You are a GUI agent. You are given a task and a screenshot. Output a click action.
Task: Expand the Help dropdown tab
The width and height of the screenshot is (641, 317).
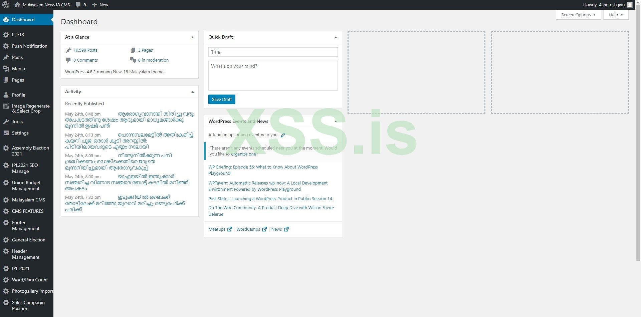tap(616, 15)
